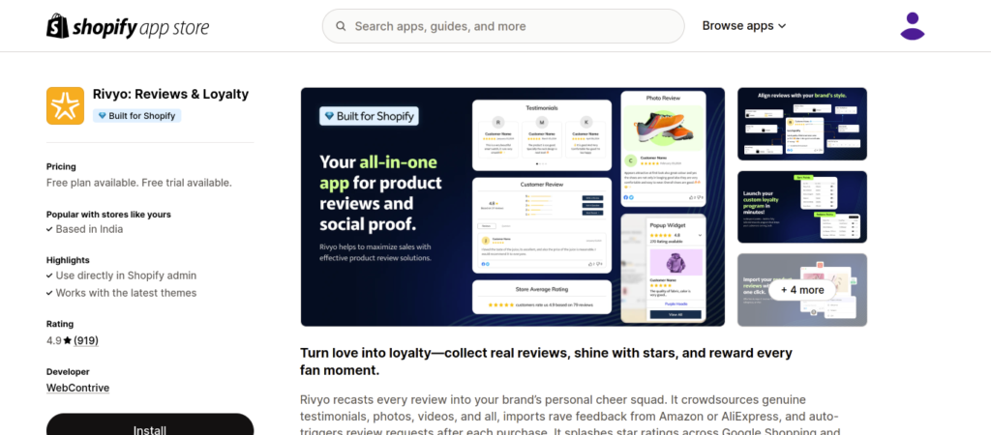991x435 pixels.
Task: Open the user account avatar
Action: tap(912, 26)
